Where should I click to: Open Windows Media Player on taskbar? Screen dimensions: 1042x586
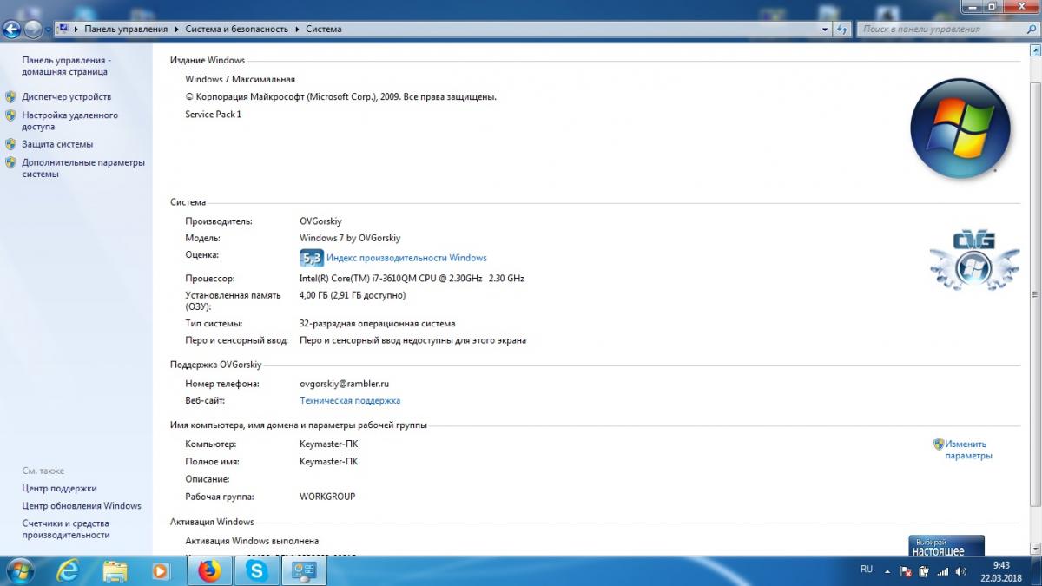click(161, 571)
